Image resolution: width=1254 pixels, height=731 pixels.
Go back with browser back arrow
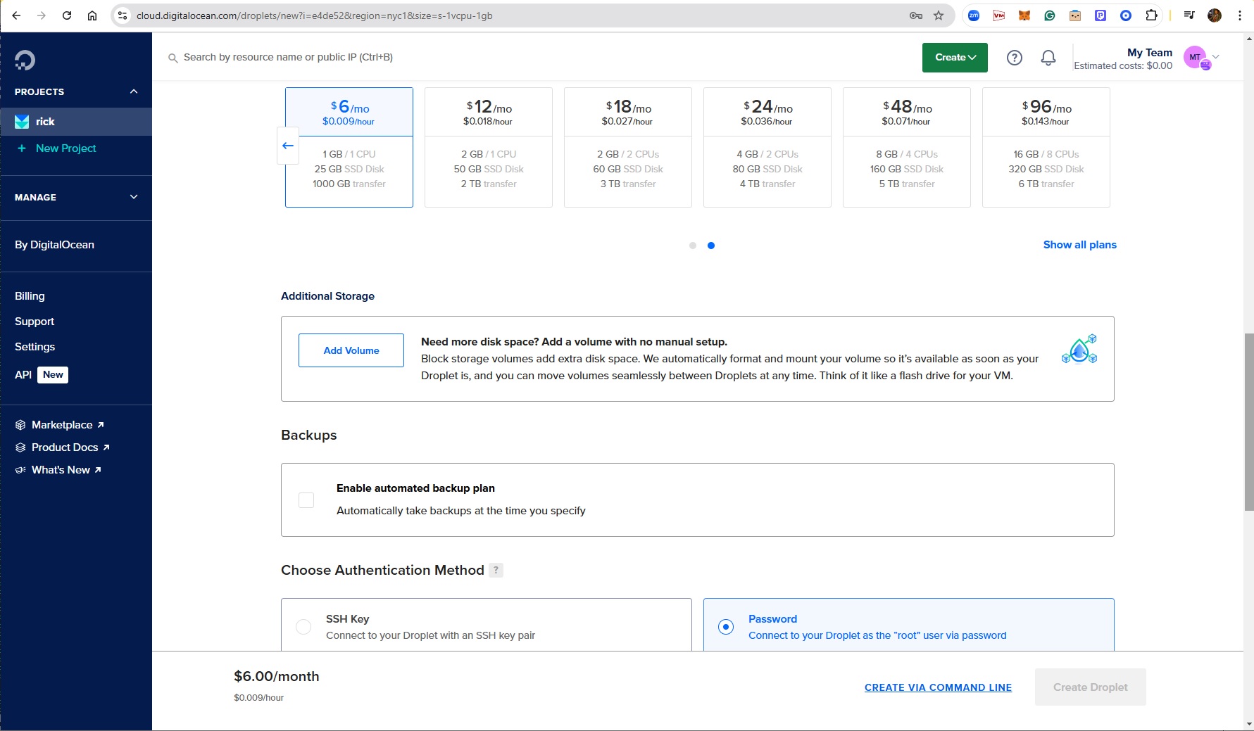(x=16, y=15)
